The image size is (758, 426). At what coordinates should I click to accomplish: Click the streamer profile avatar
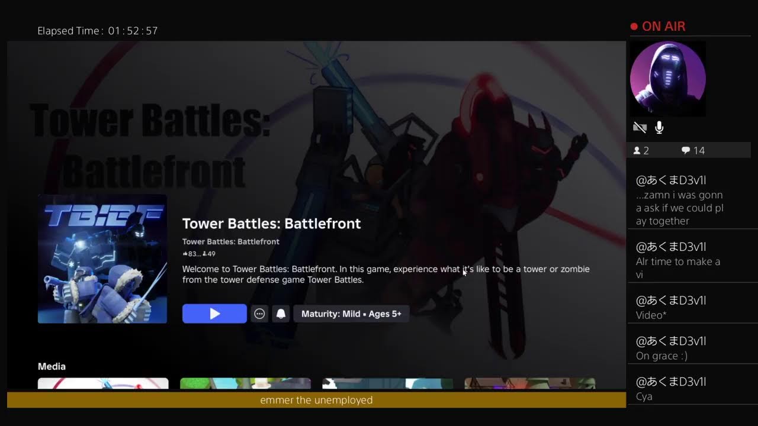coord(667,78)
